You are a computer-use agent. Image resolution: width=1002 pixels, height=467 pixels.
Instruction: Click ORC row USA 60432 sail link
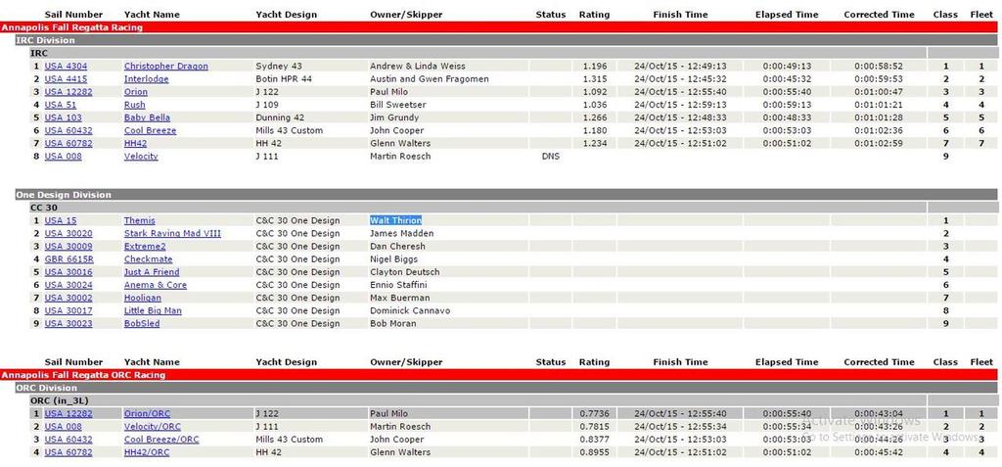68,440
